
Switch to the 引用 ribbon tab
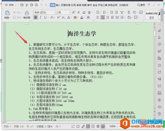pos(73,5)
